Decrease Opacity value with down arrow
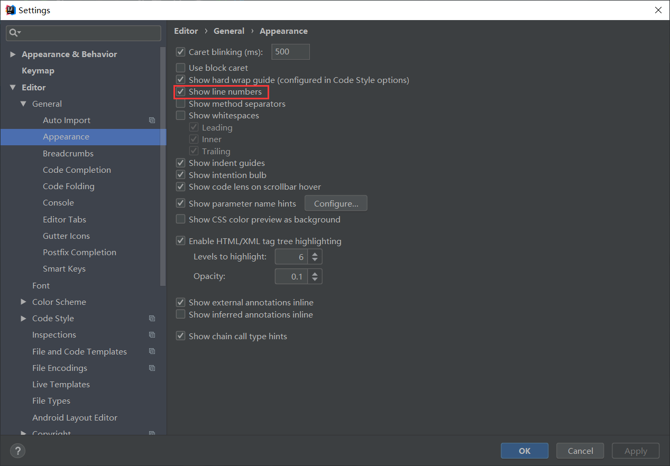Viewport: 670px width, 466px height. [315, 279]
